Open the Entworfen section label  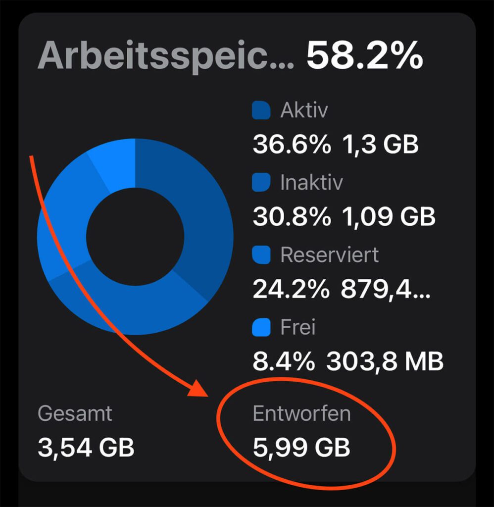[302, 412]
